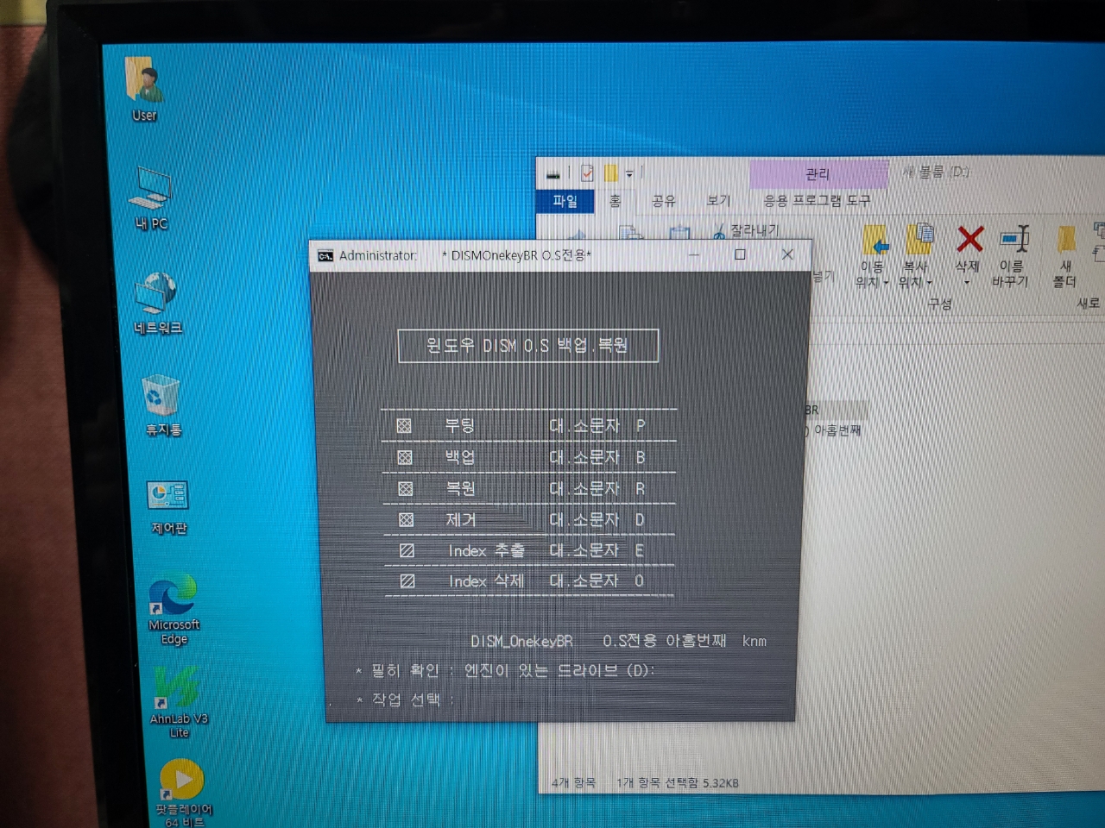Click the 복원 menu row in console
Image resolution: width=1105 pixels, height=828 pixels.
pyautogui.click(x=528, y=488)
